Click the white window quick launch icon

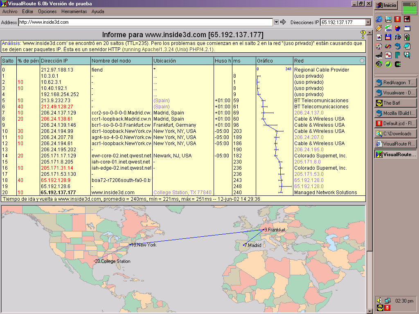[407, 28]
